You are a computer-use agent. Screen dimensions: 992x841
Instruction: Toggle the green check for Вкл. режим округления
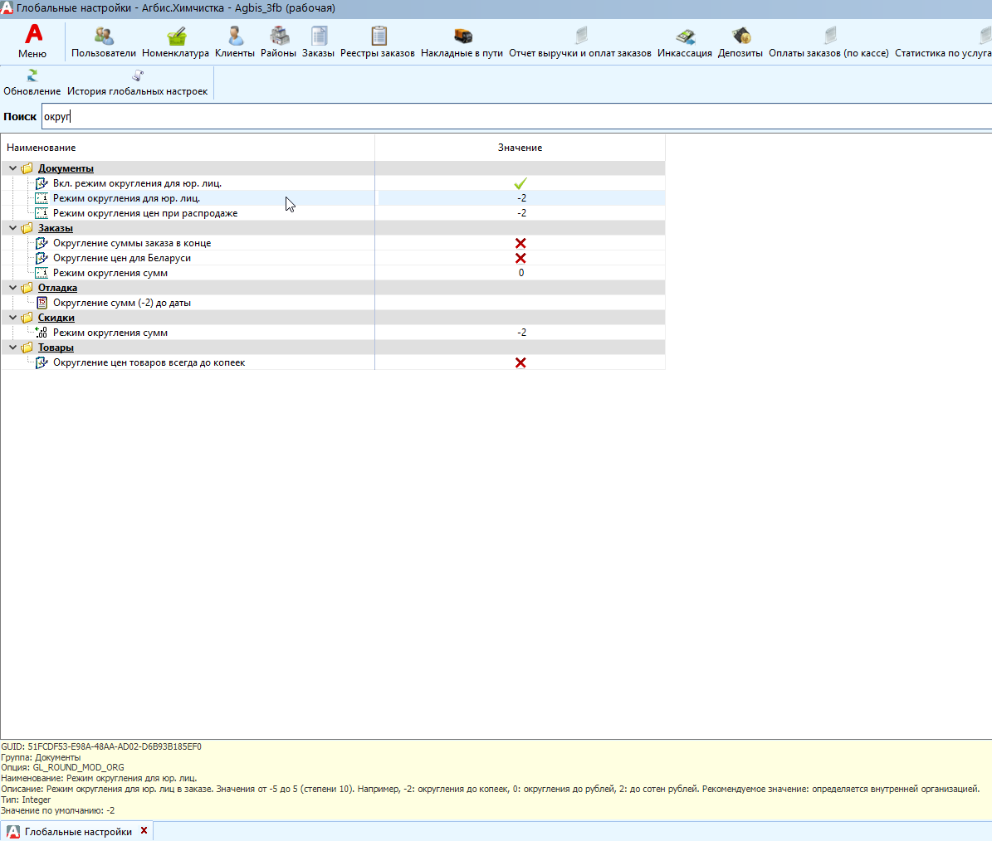(x=520, y=183)
